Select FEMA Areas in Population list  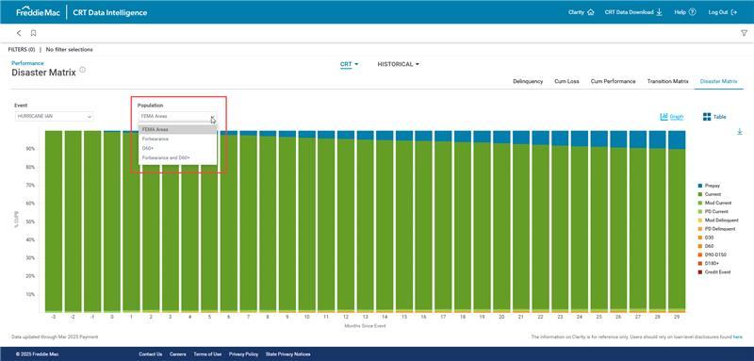point(177,129)
